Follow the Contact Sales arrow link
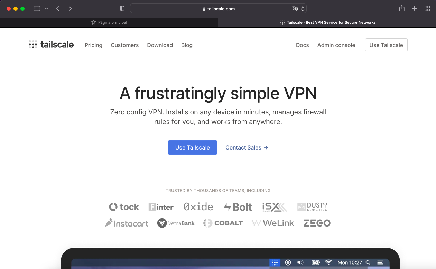This screenshot has width=436, height=269. tap(247, 147)
